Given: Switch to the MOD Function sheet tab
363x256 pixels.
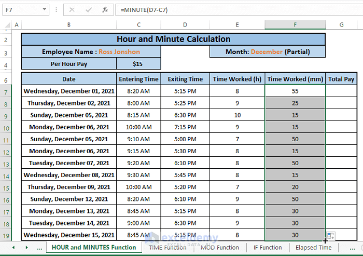Looking at the screenshot, I should point(220,247).
